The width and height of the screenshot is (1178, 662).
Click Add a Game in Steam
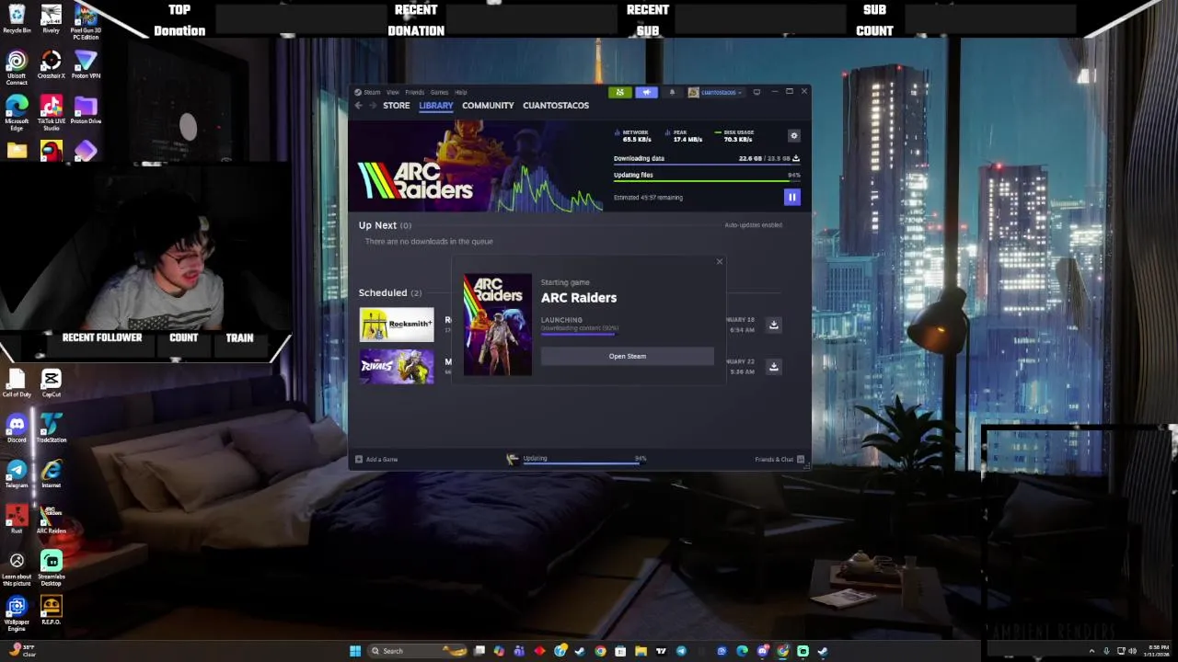click(x=377, y=459)
